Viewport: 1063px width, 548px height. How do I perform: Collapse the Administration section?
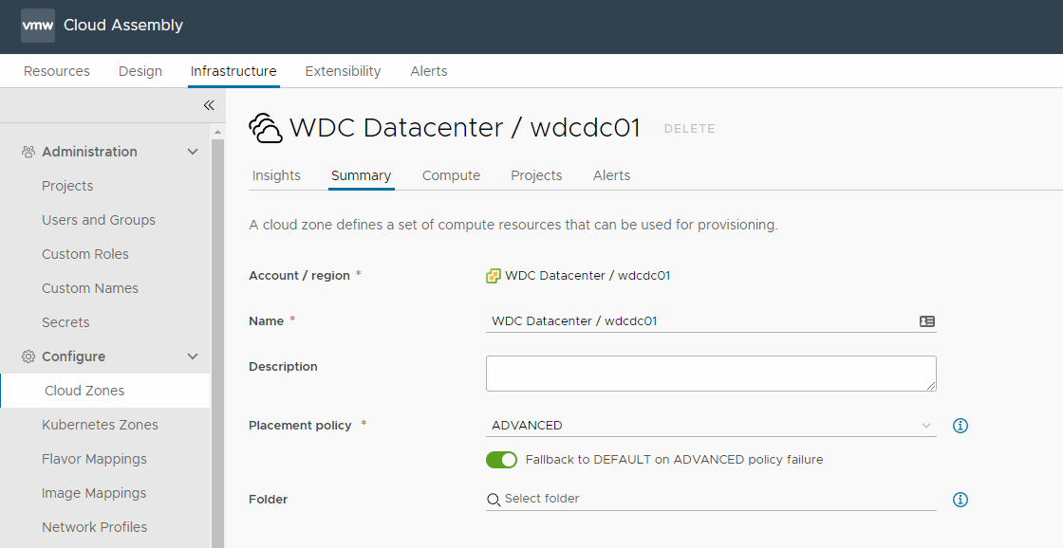193,152
